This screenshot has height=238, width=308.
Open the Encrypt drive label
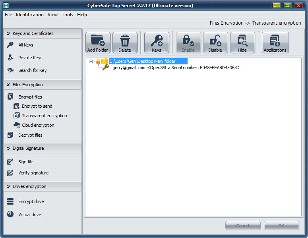[x=31, y=201]
